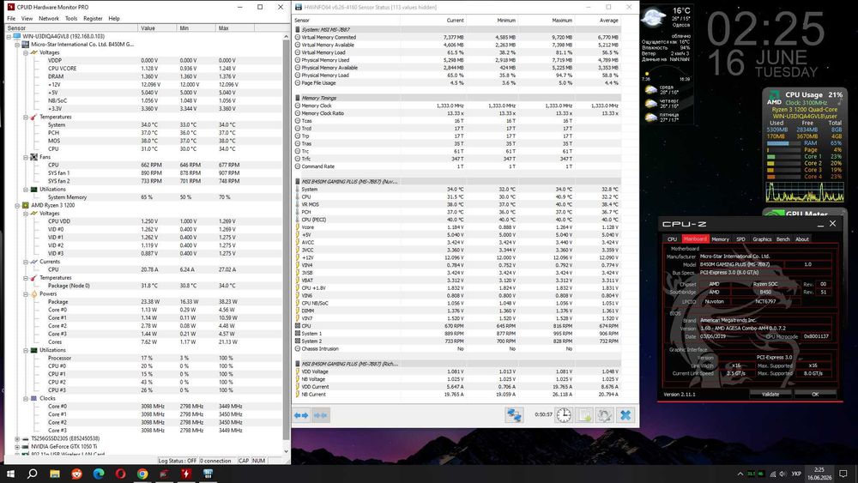This screenshot has width=858, height=483.
Task: Launch Microsoft Edge from the taskbar
Action: [99, 474]
